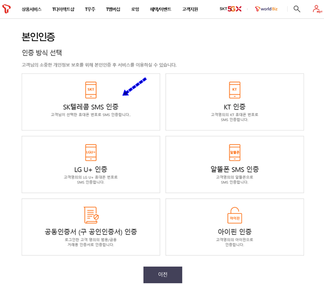Viewport: 324px width, 285px height.
Task: Select KT 인증 title
Action: click(x=234, y=107)
